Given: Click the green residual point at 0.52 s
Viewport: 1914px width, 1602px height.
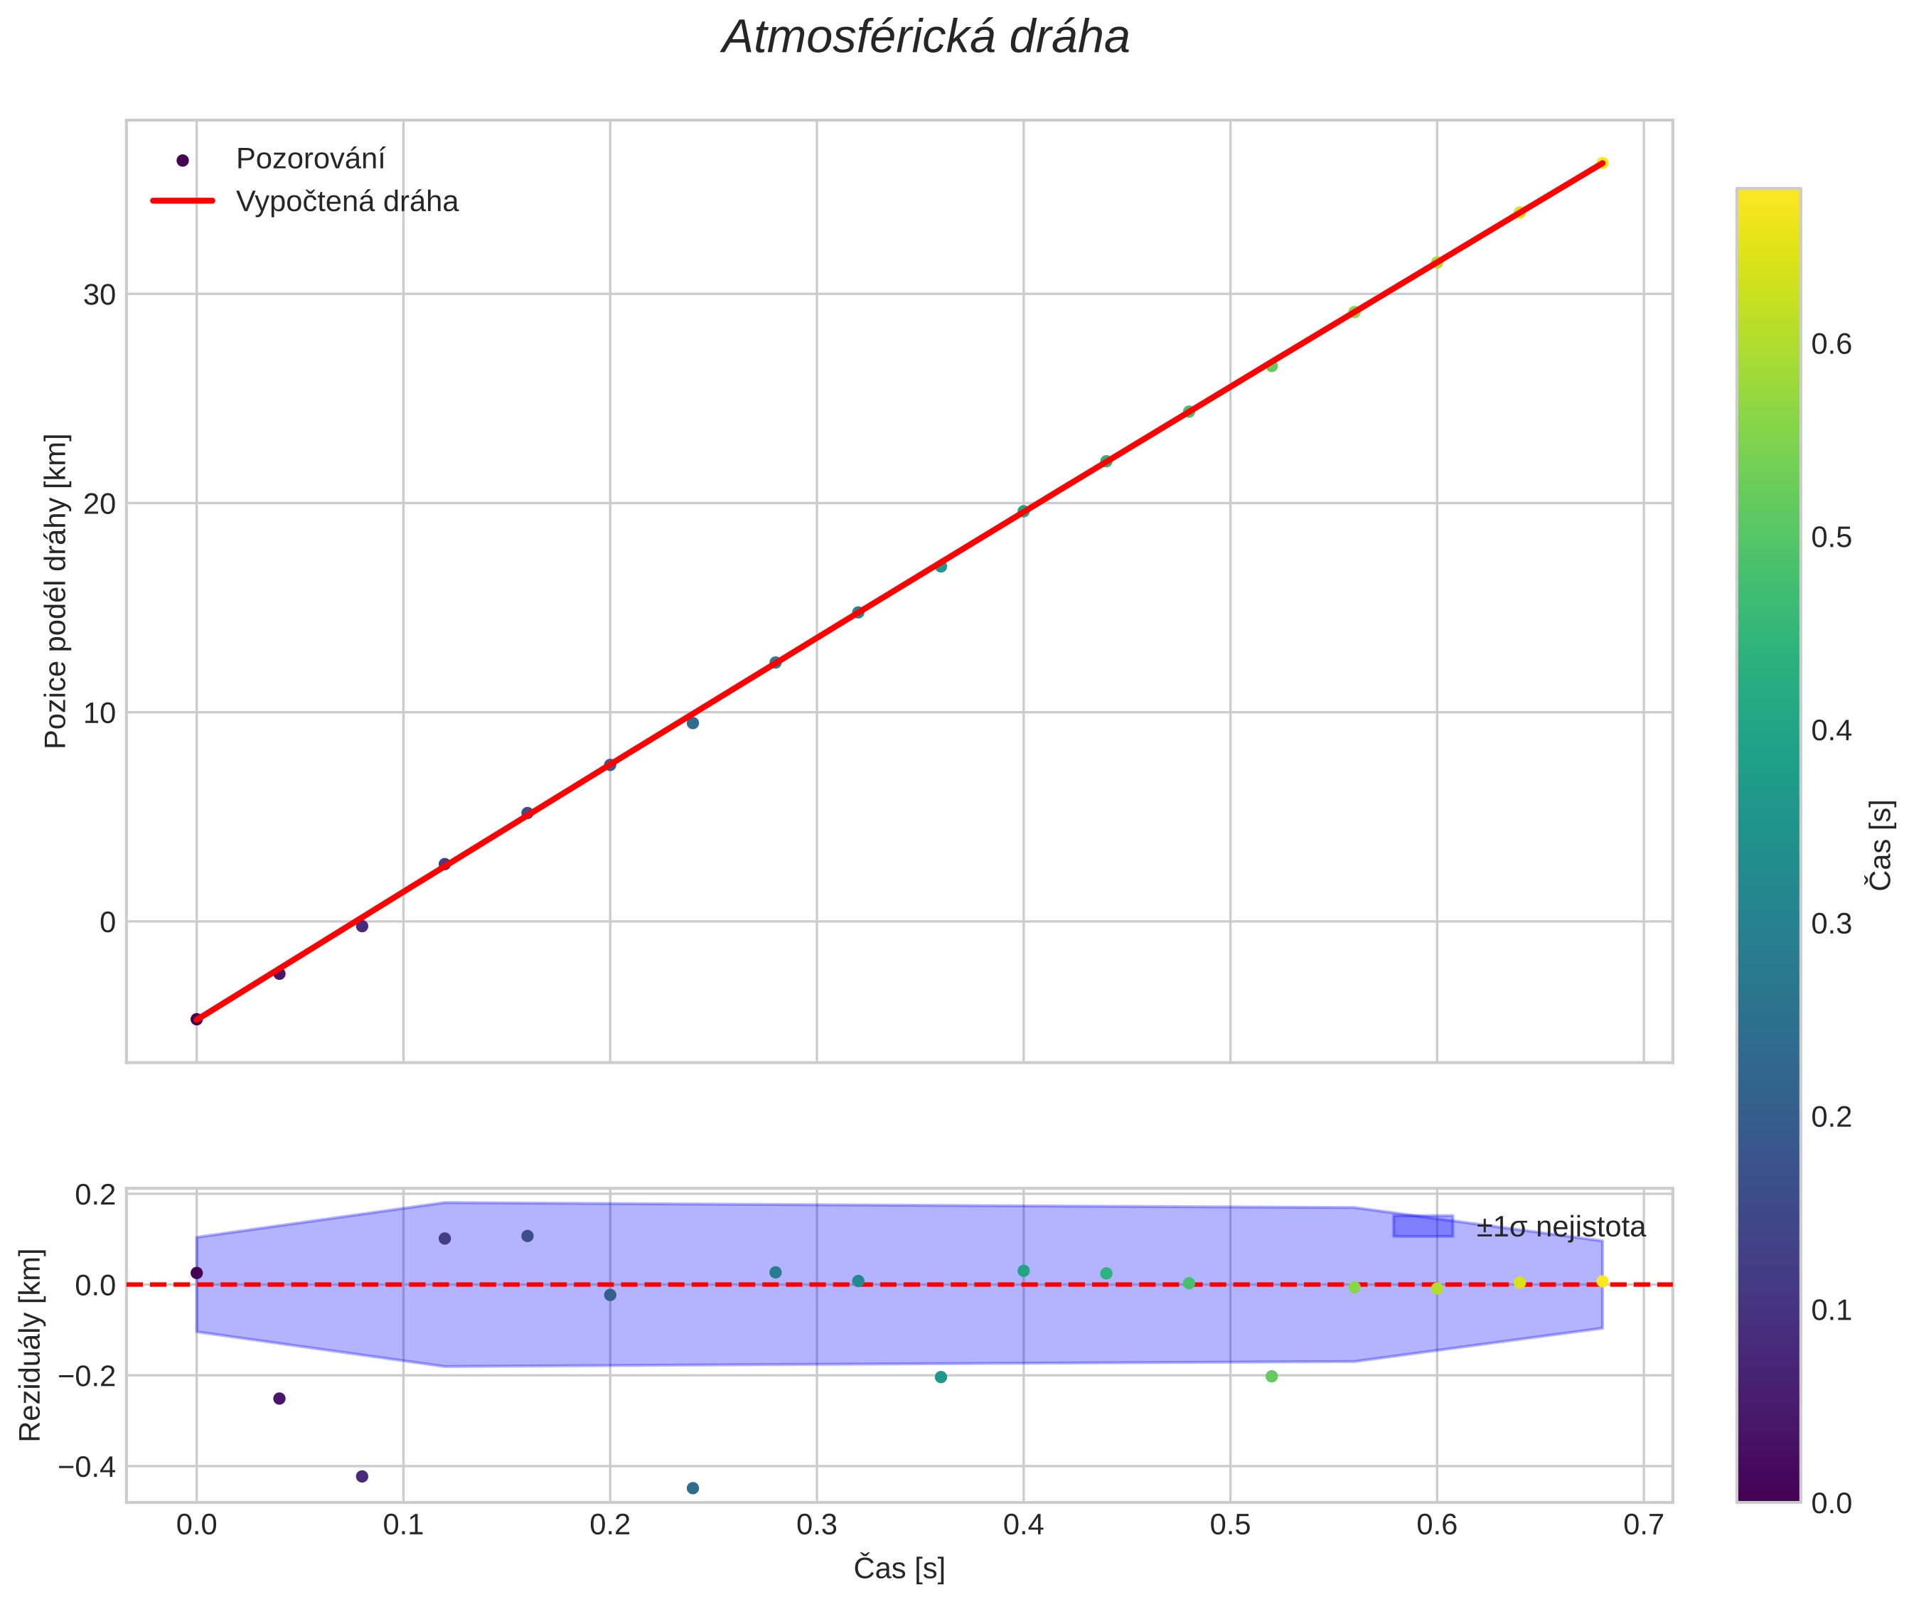Looking at the screenshot, I should pos(1271,1376).
